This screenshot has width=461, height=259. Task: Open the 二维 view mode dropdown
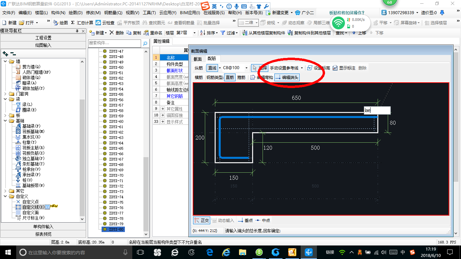point(256,23)
